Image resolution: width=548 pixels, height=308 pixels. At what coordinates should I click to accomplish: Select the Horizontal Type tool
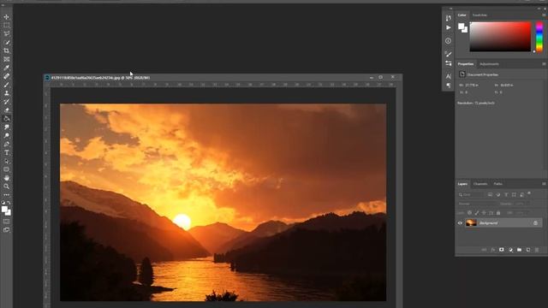(6, 152)
